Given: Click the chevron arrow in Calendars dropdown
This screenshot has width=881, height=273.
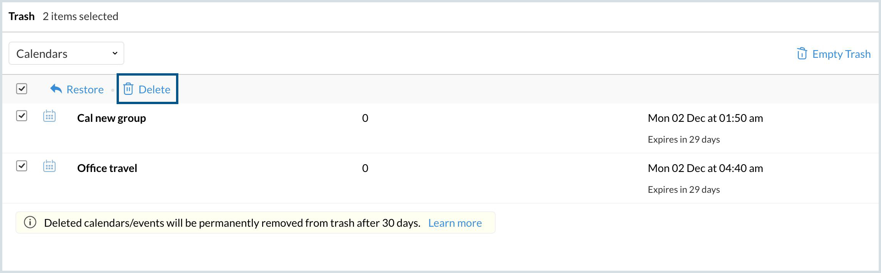Looking at the screenshot, I should [x=115, y=53].
